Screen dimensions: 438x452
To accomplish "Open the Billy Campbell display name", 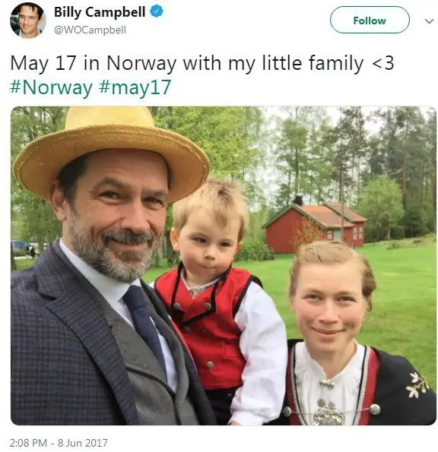I will pyautogui.click(x=100, y=12).
